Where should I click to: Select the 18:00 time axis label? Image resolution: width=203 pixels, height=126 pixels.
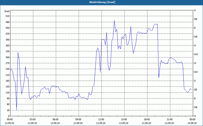147,119
